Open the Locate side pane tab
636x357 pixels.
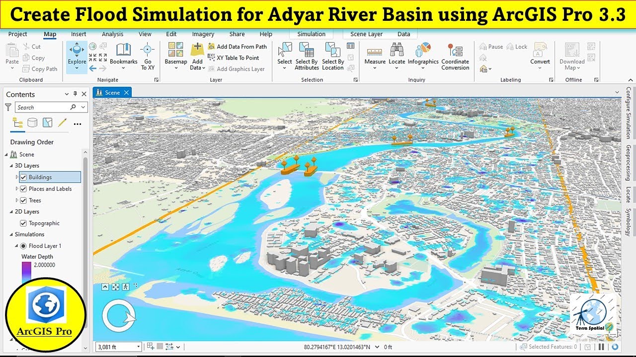pyautogui.click(x=629, y=195)
